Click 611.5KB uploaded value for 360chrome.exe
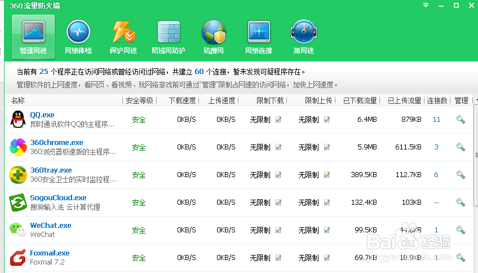Viewport: 478px width, 273px height. (x=408, y=147)
